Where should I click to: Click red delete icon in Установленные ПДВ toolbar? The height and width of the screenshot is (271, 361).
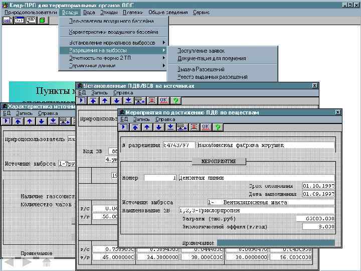point(152,100)
